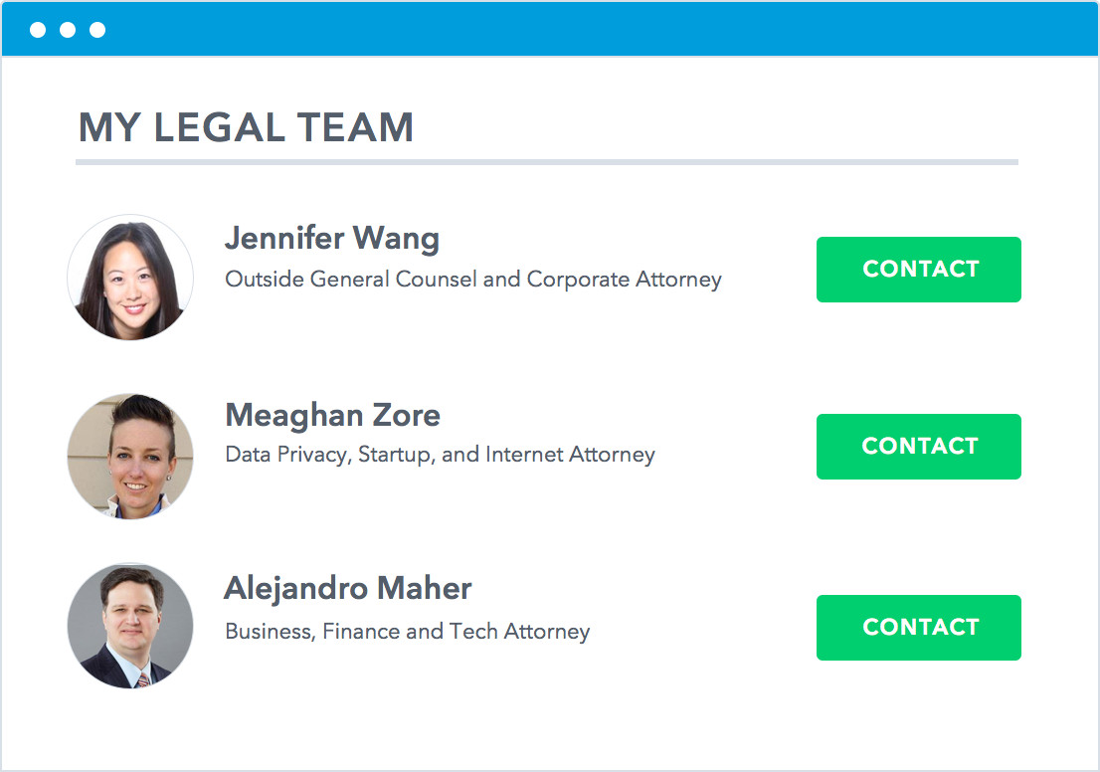
Task: Click the third white dot in title bar
Action: tap(97, 30)
